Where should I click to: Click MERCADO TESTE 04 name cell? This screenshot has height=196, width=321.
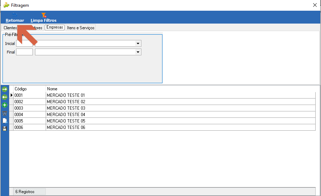pos(181,114)
